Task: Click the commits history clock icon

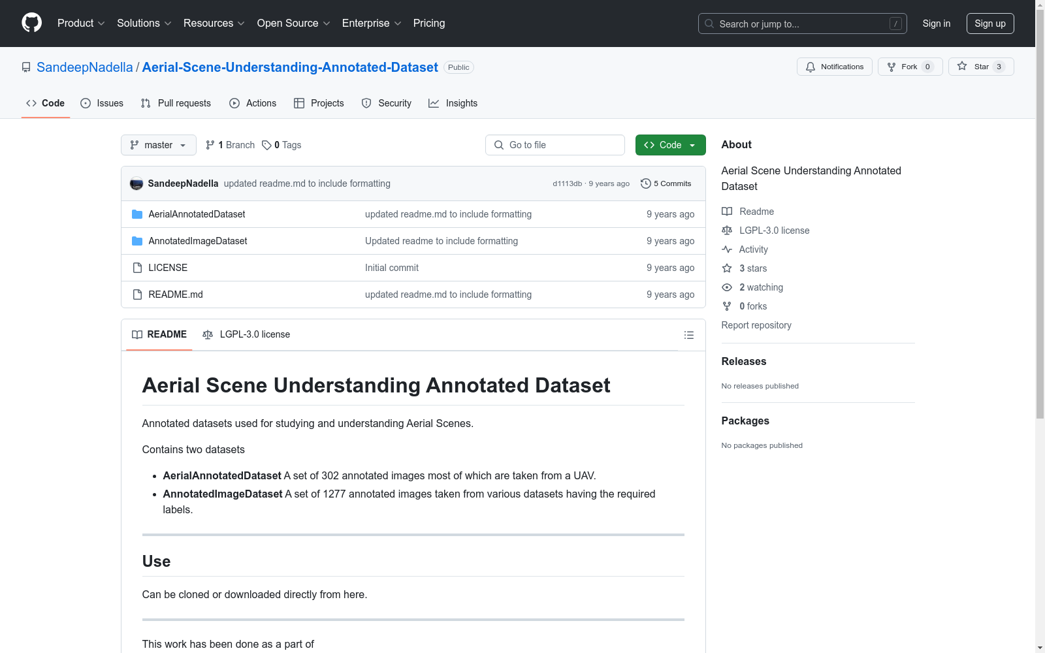Action: 646,183
